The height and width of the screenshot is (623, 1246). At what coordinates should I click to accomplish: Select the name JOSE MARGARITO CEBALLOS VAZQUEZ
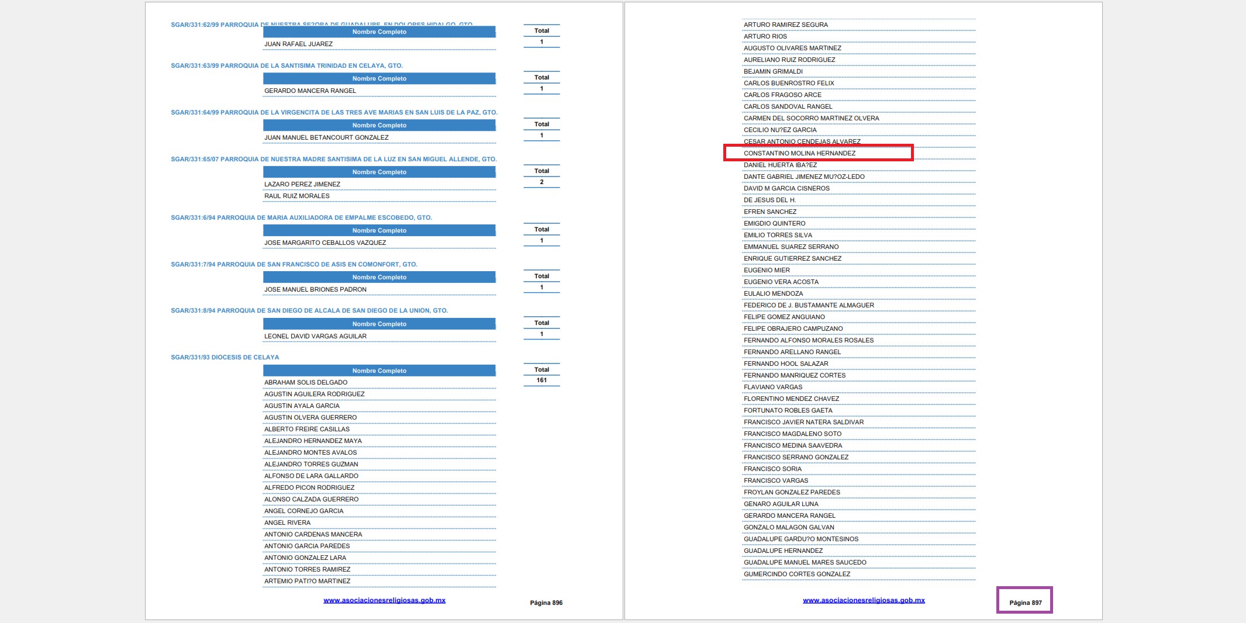325,243
